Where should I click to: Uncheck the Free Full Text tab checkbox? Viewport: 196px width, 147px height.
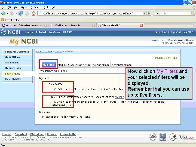pos(55,89)
